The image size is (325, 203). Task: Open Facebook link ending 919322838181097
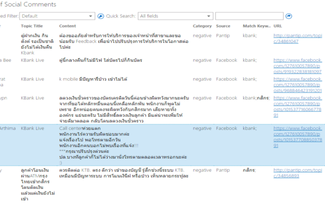click(x=298, y=66)
